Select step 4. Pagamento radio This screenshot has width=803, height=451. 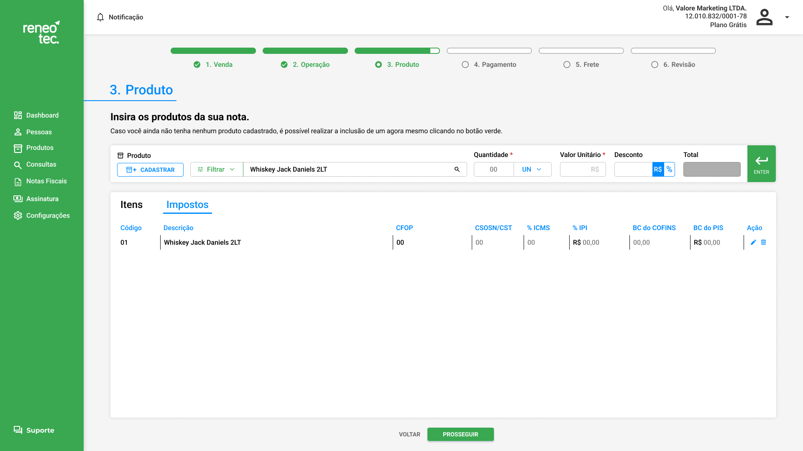click(465, 65)
